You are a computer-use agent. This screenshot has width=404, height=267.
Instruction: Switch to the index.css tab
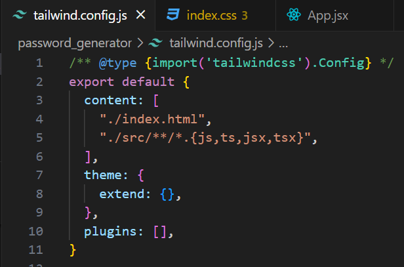[x=207, y=15]
